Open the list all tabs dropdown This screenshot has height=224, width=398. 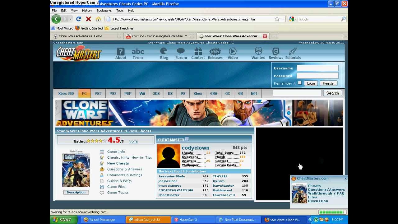coord(345,36)
